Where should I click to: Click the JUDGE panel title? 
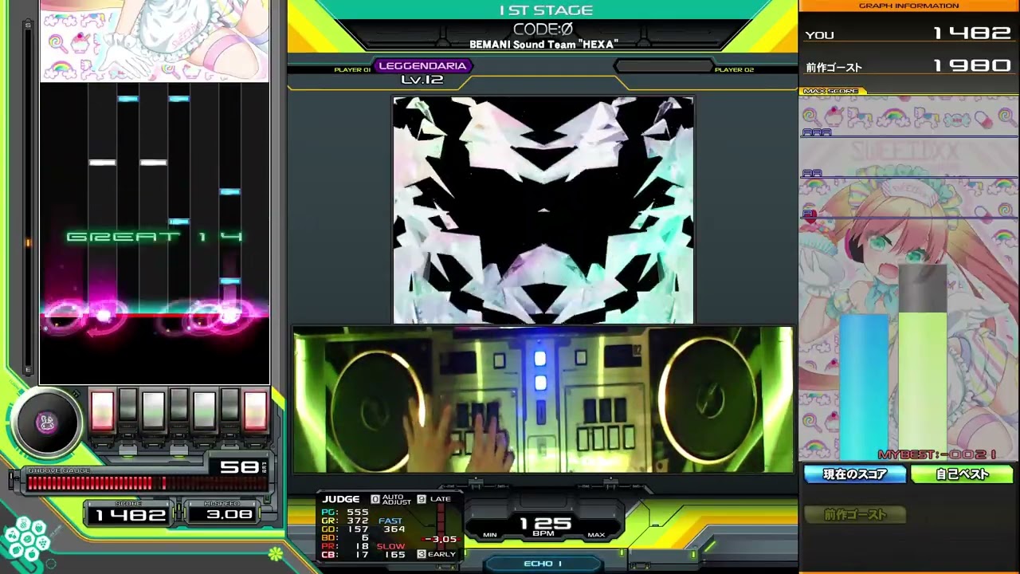pyautogui.click(x=341, y=499)
